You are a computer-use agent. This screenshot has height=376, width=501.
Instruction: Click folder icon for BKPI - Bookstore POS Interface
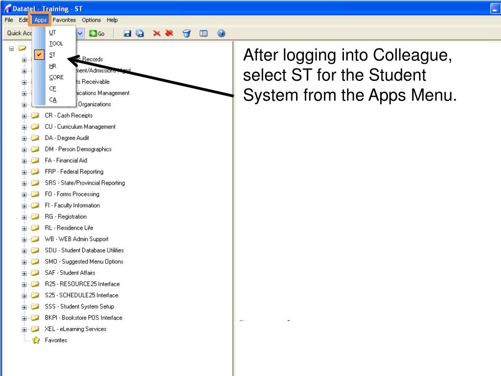point(35,317)
